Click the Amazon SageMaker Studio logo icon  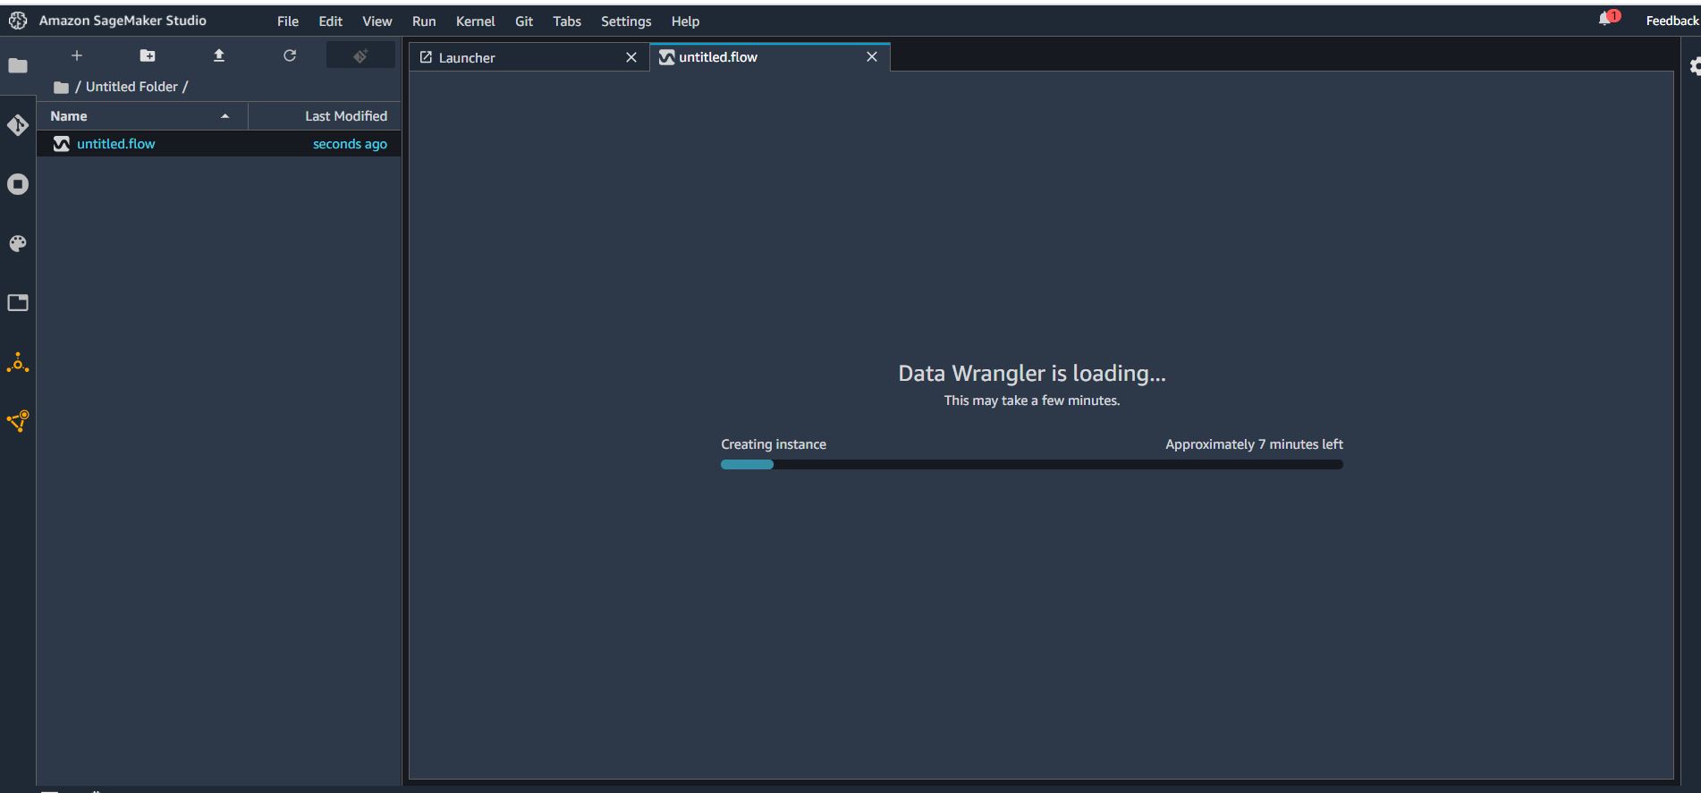tap(18, 21)
